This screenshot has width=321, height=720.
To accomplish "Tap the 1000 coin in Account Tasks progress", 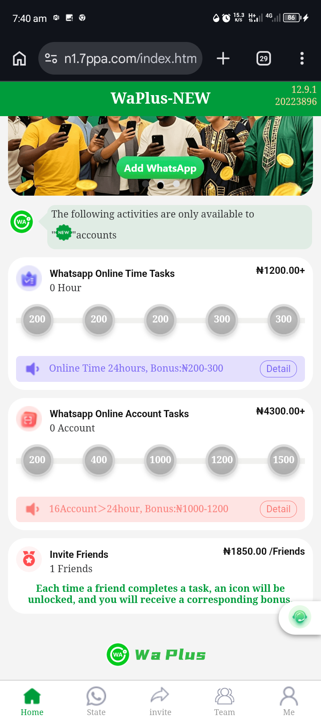I will point(160,460).
